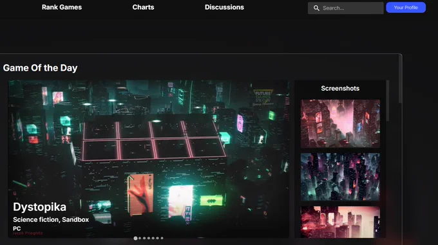
Task: Click the Screenshots panel heading
Action: pos(340,88)
